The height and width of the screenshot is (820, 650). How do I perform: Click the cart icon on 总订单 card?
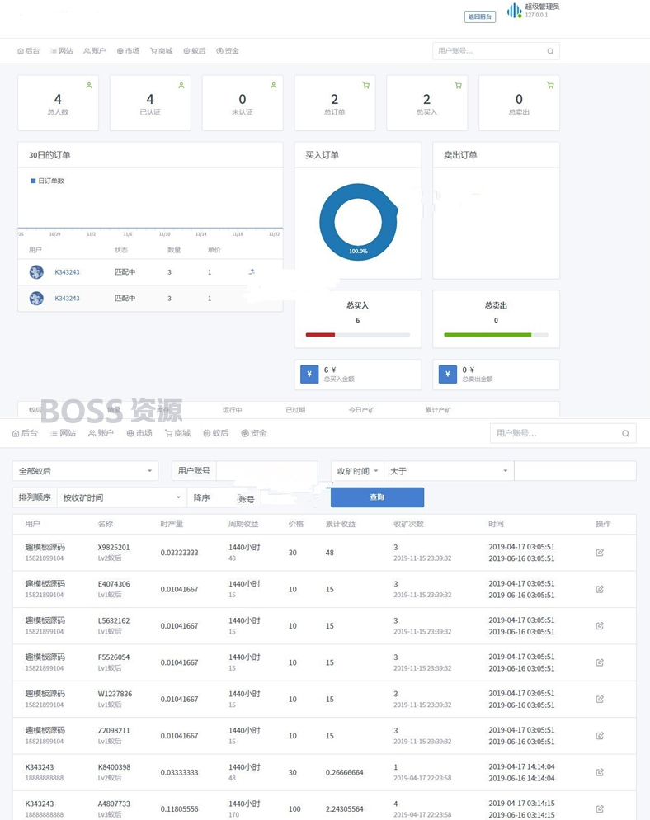(366, 85)
